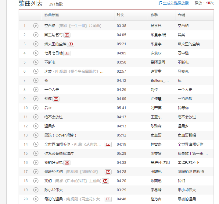Play song 18 我们 by its play icon
Screen dimensions: 219x204
[36, 181]
